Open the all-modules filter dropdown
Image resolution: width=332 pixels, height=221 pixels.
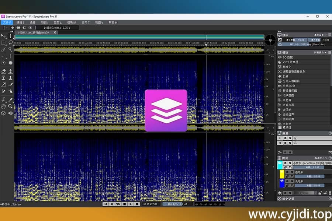pos(320,52)
